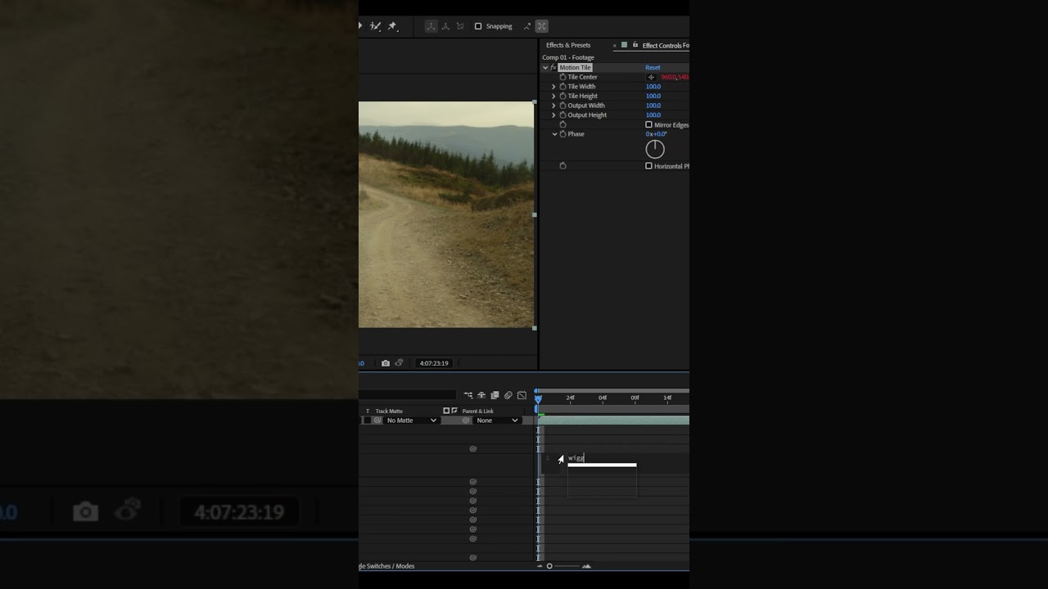Click the Parent & Link column header
The width and height of the screenshot is (1048, 589).
(478, 411)
